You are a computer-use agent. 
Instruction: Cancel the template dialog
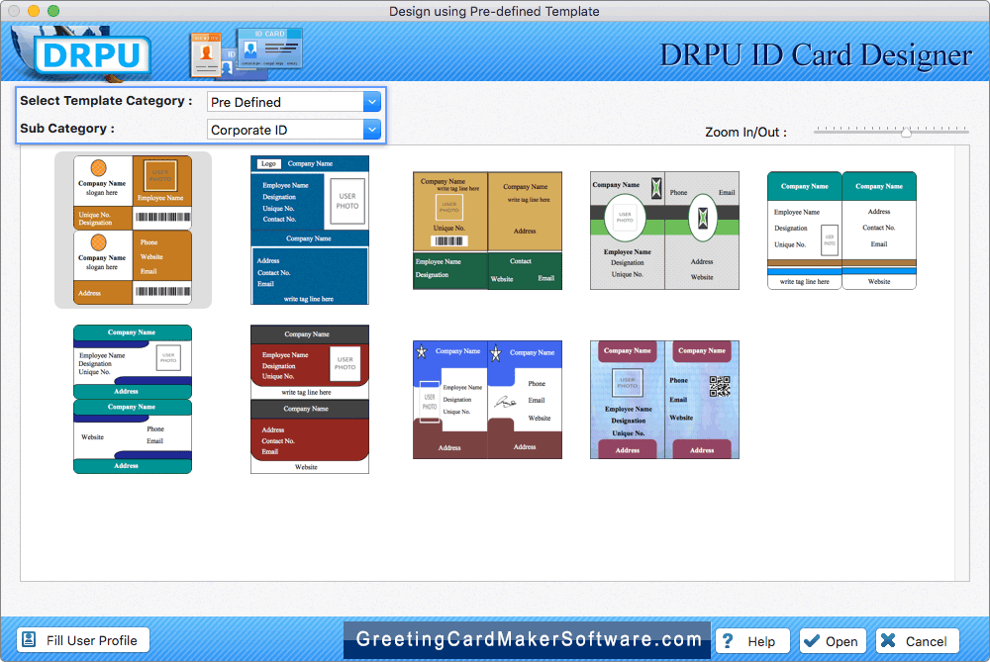918,641
